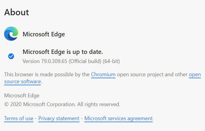
Task: Click the About page heading
Action: [x=16, y=12]
